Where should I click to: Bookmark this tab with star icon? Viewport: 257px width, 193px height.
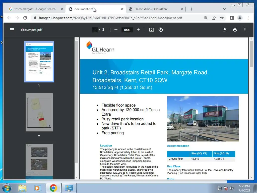(222, 18)
